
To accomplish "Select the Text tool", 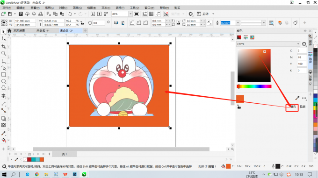I will (x=3, y=96).
